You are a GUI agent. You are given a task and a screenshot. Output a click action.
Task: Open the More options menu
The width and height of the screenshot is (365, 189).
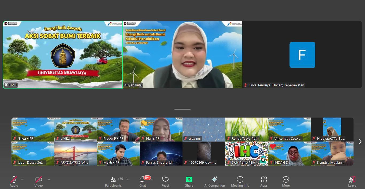(286, 182)
